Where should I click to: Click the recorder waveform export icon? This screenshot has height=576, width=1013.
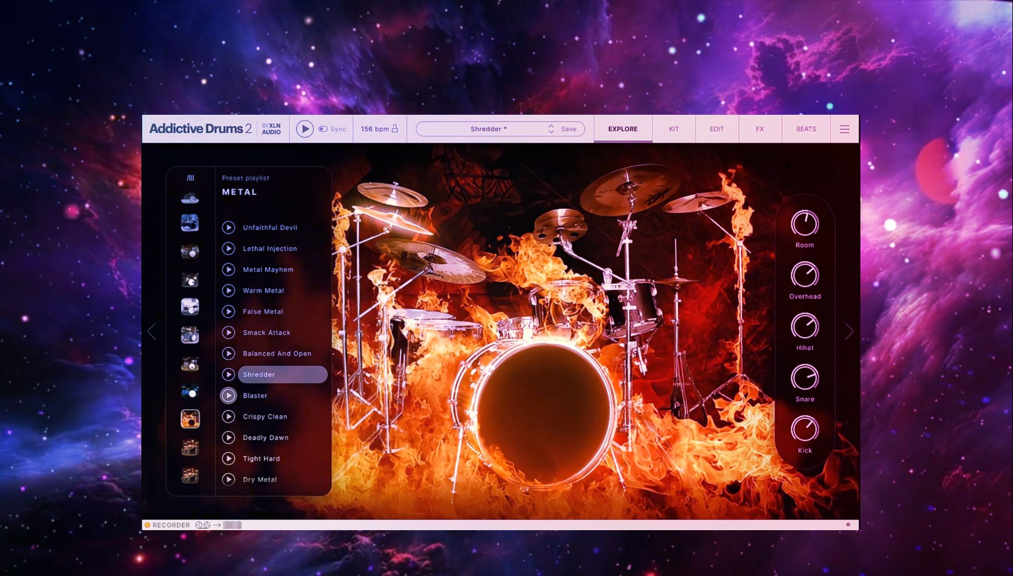[x=232, y=525]
